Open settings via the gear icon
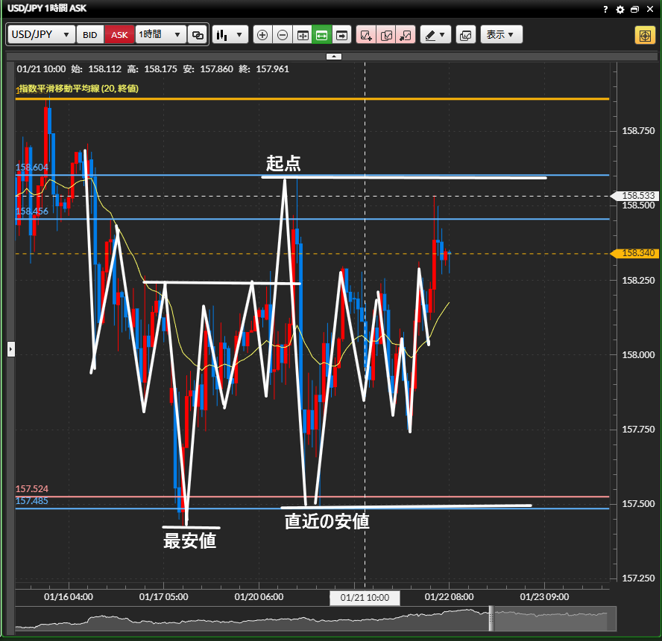This screenshot has height=641, width=662. pyautogui.click(x=620, y=10)
